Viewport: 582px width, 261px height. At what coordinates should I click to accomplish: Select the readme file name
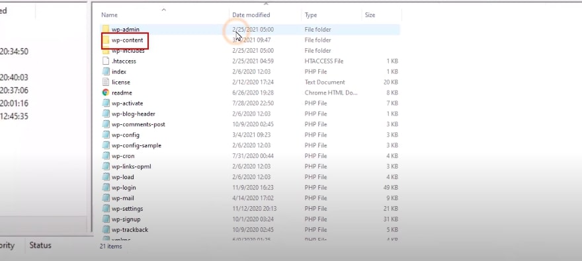(122, 93)
